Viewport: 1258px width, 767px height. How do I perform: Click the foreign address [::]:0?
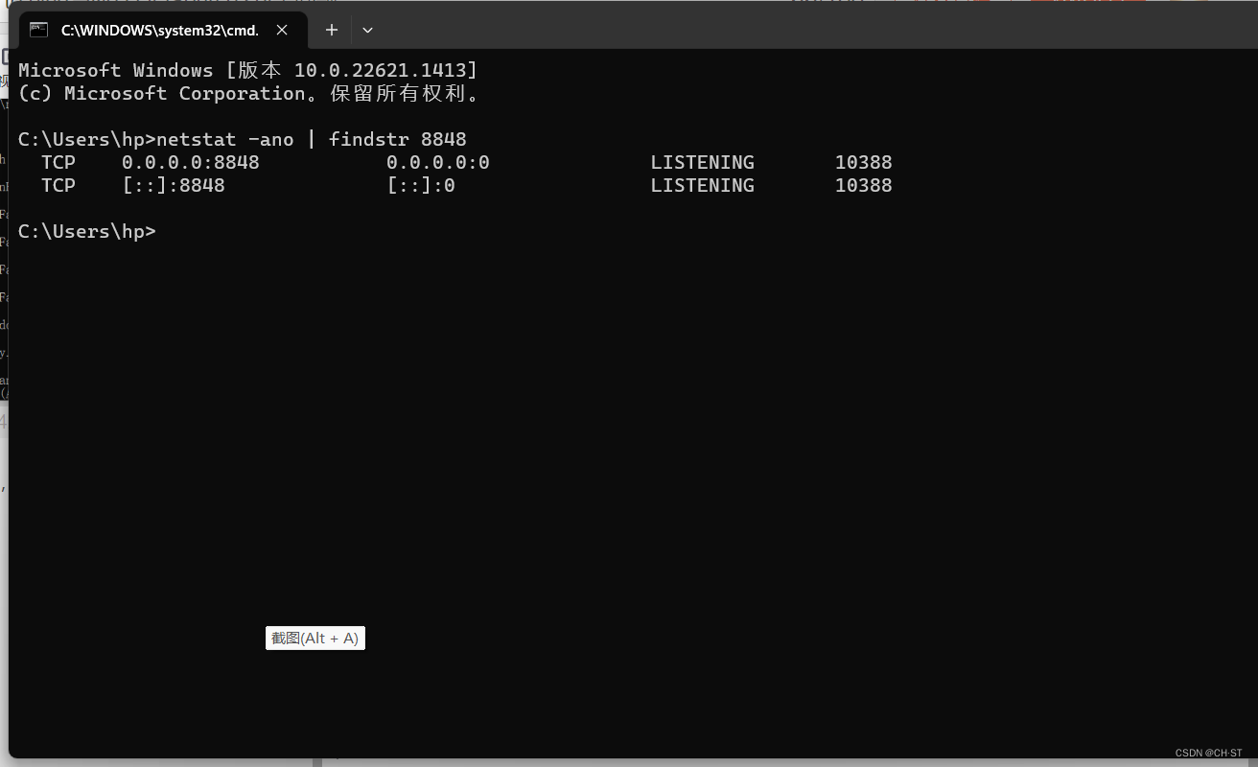421,185
